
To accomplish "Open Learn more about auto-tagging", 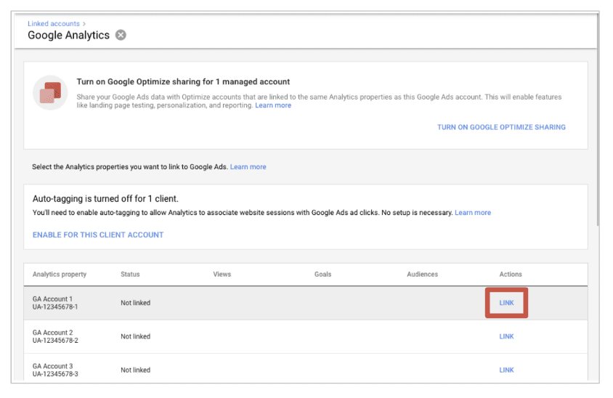I will point(473,213).
